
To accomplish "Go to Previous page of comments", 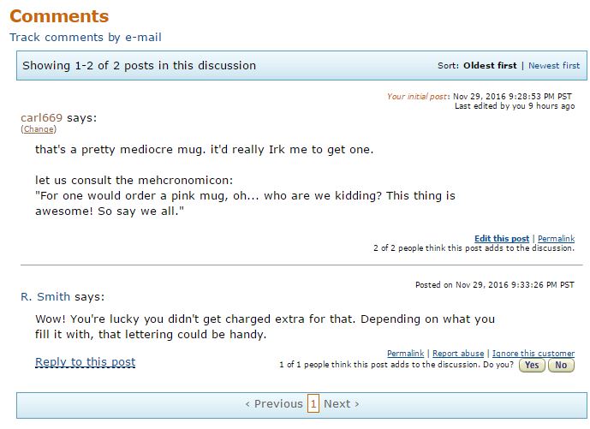I will [x=274, y=403].
